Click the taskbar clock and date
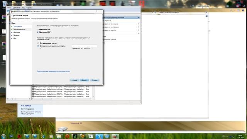 tap(240, 136)
